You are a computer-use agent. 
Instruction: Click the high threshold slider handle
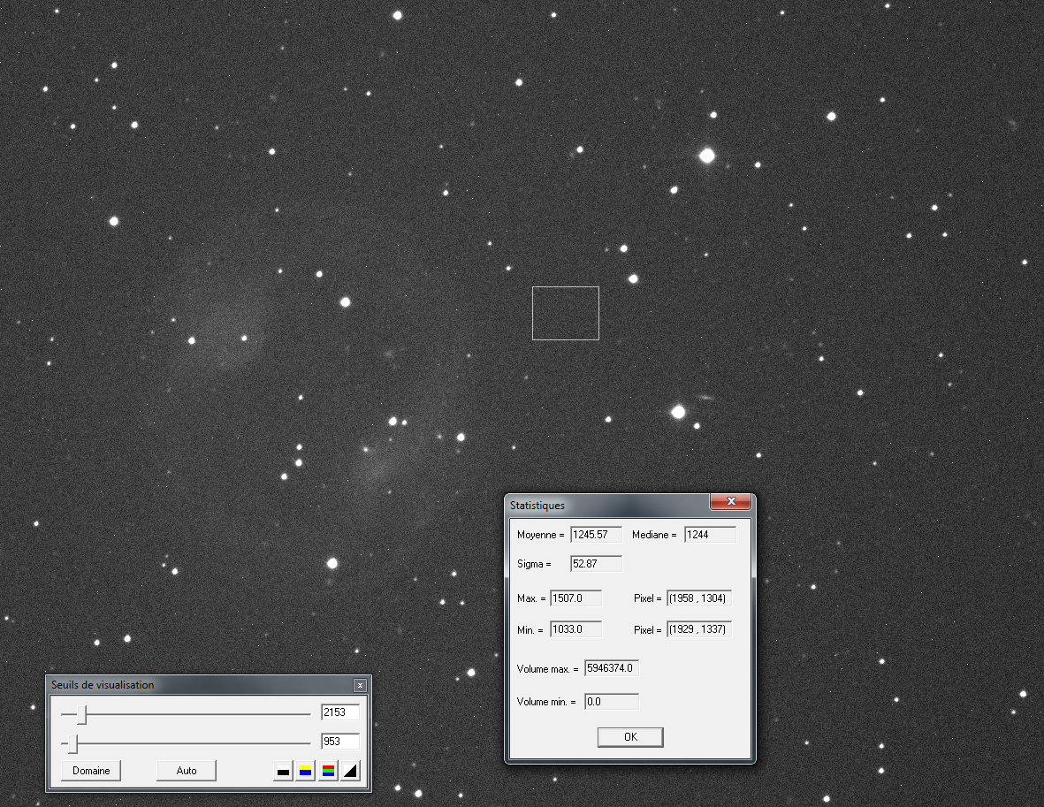point(82,714)
